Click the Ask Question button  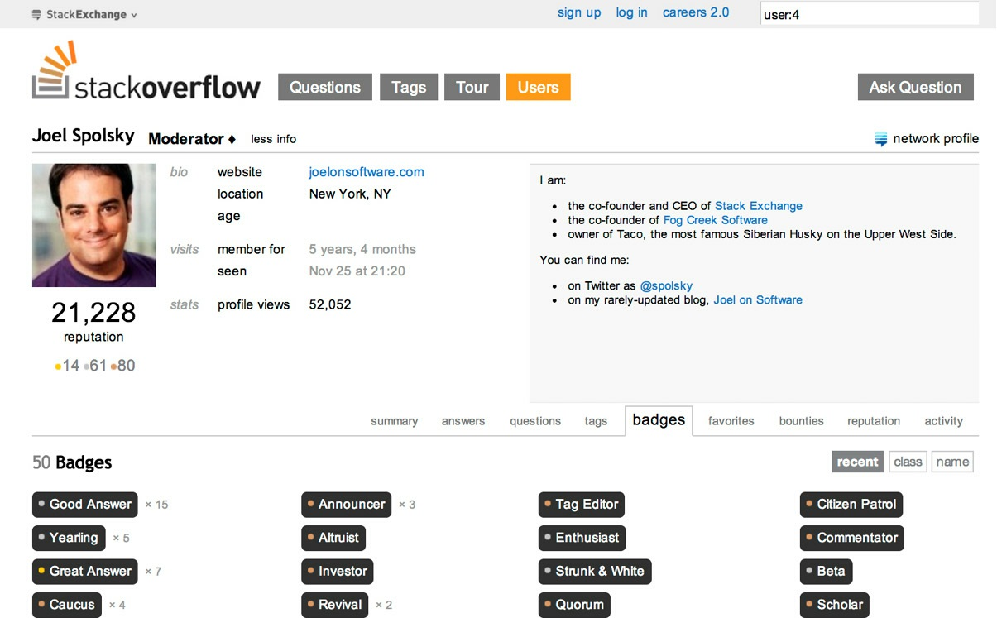(x=916, y=87)
